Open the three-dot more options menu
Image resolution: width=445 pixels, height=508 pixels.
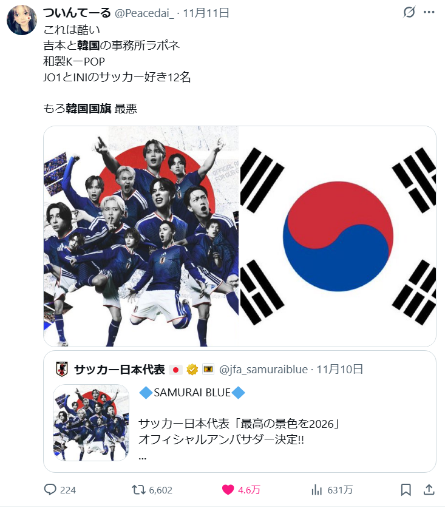pos(429,12)
